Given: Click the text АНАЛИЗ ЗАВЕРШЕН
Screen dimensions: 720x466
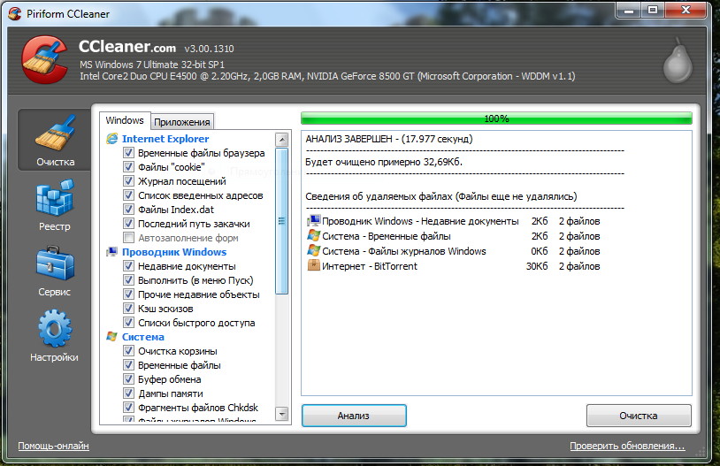Looking at the screenshot, I should 349,139.
